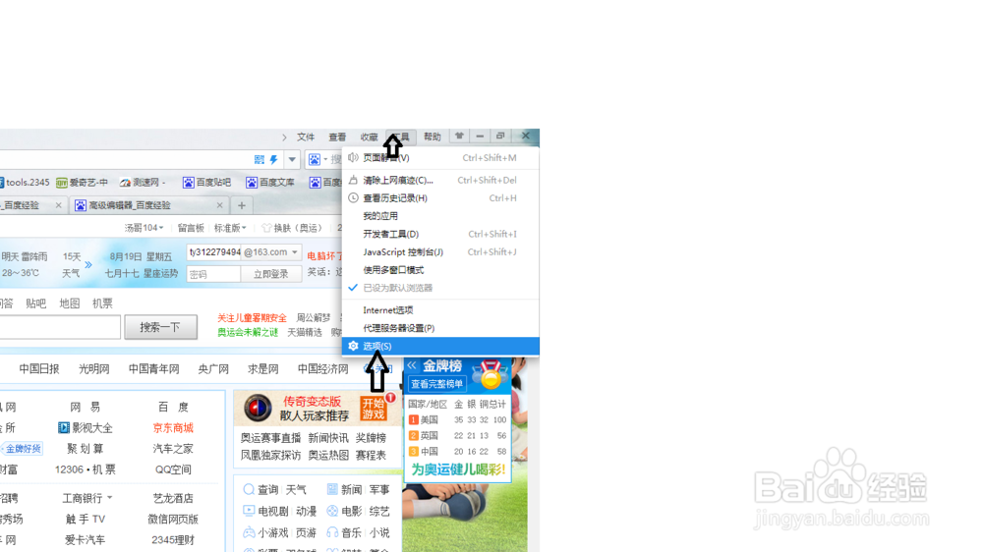Open 测速网 bookmark
This screenshot has height=552, width=983.
(x=143, y=183)
